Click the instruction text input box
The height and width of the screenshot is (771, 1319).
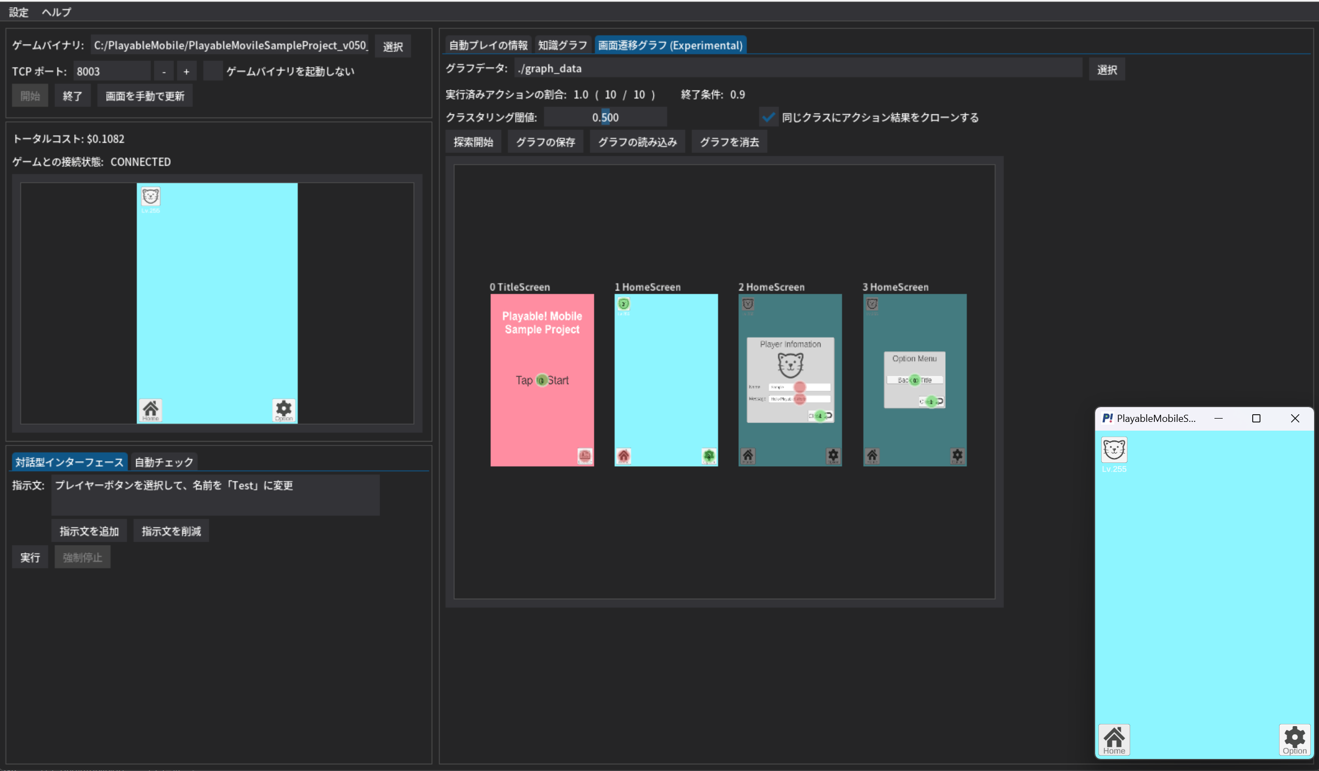(216, 495)
